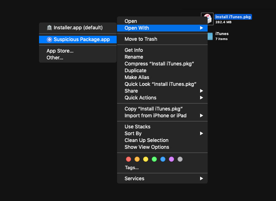276x201 pixels.
Task: Select Rename in the context menu
Action: (162, 57)
